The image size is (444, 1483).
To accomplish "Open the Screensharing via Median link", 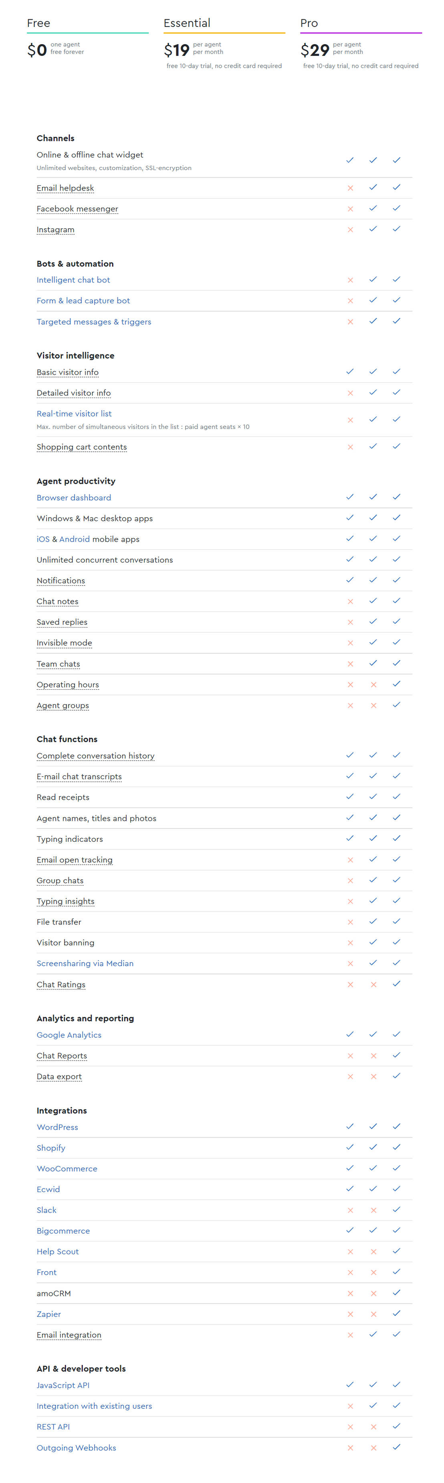I will coord(85,963).
